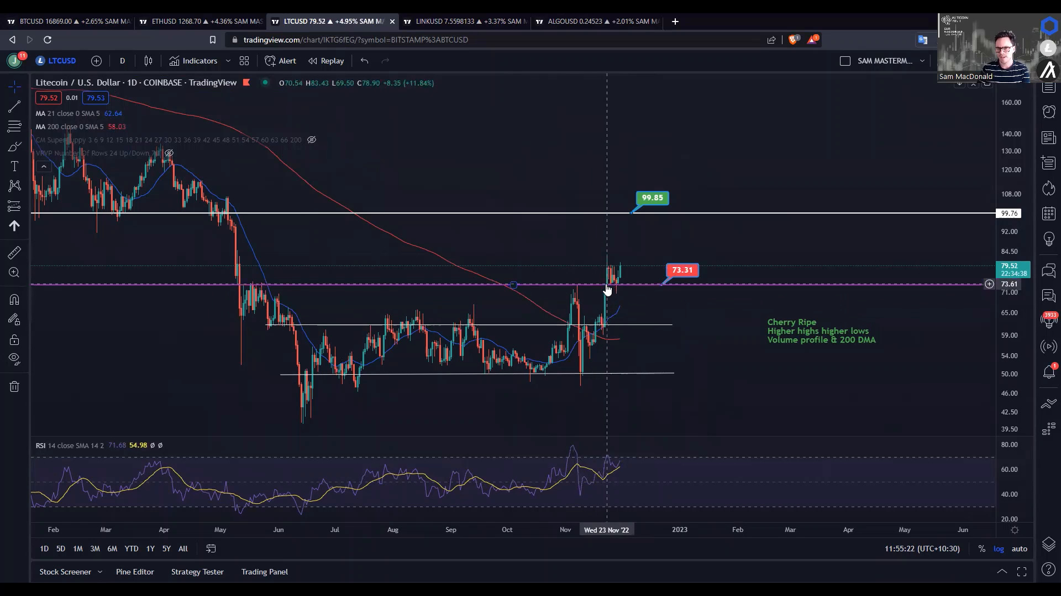The width and height of the screenshot is (1061, 596).
Task: Click the Replay button
Action: (325, 61)
